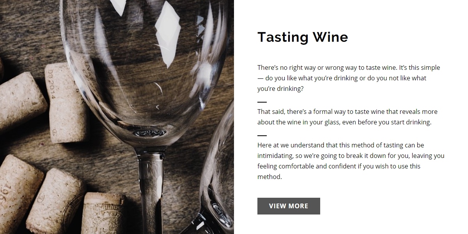Click the VIEW MORE button
468x234 pixels.
coord(289,206)
